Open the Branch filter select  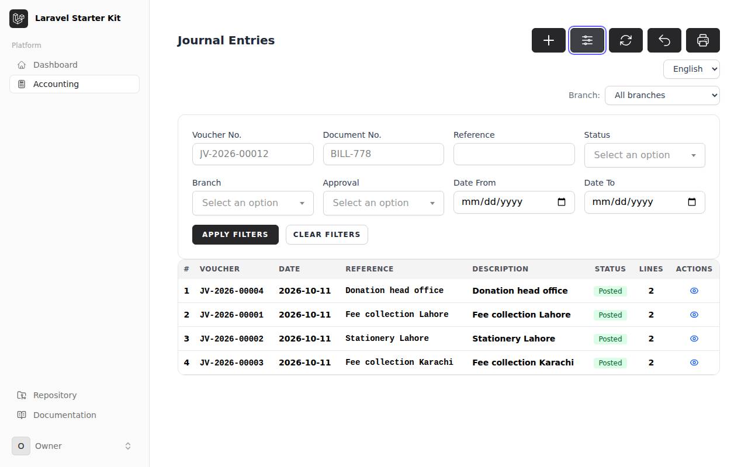pyautogui.click(x=252, y=203)
